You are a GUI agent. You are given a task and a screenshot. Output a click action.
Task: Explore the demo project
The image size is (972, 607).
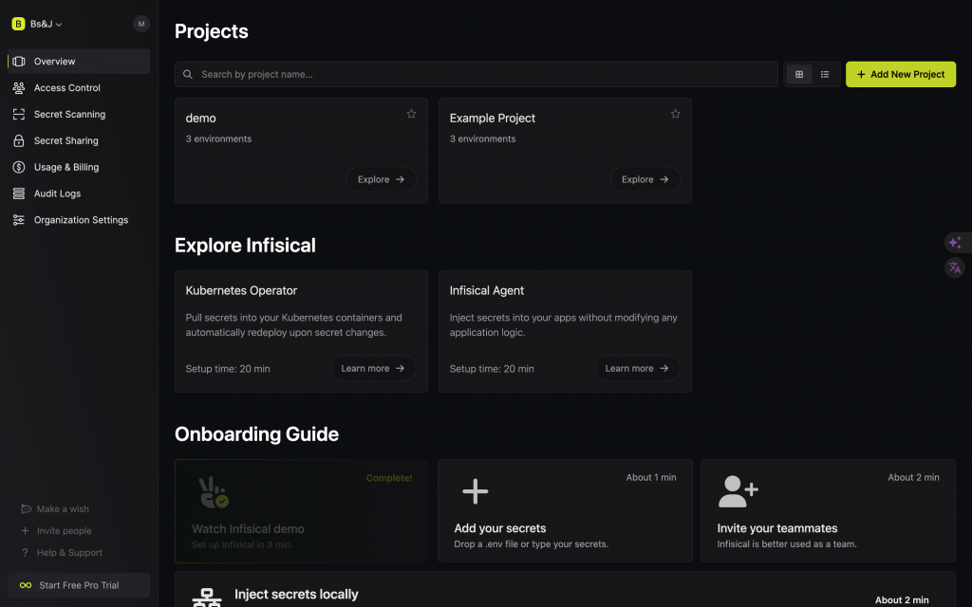[x=382, y=179]
